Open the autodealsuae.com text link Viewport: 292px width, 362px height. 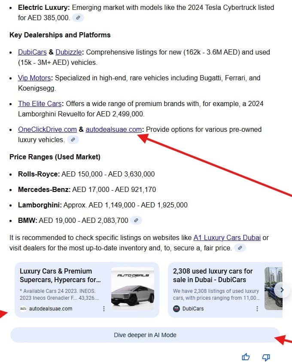113,130
